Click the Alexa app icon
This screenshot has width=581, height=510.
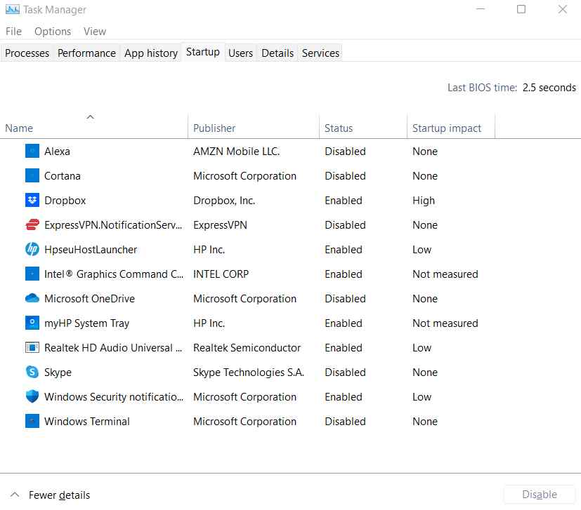tap(32, 151)
